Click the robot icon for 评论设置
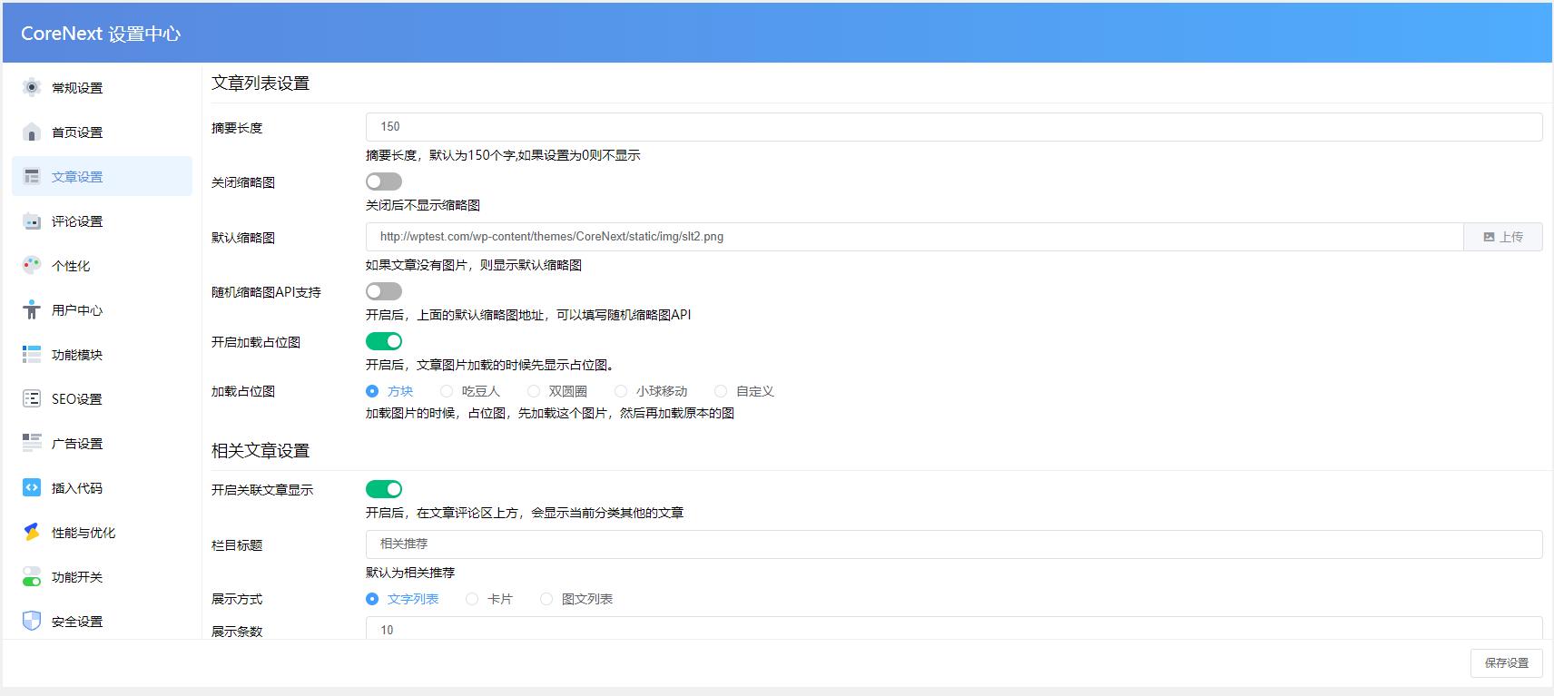Image resolution: width=1554 pixels, height=696 pixels. coord(32,221)
